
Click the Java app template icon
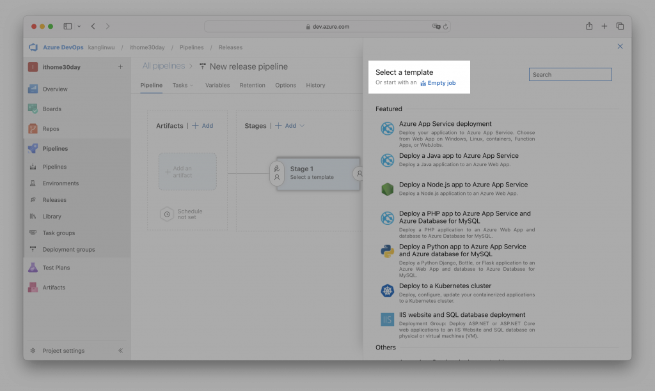pos(387,160)
